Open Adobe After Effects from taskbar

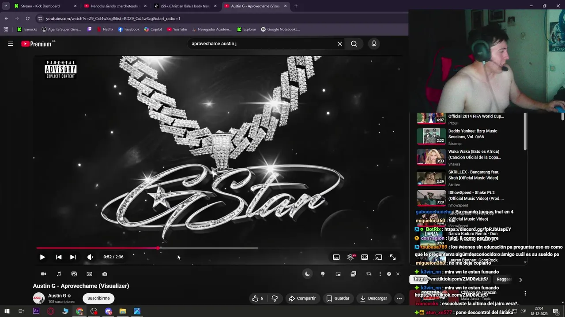click(x=36, y=311)
